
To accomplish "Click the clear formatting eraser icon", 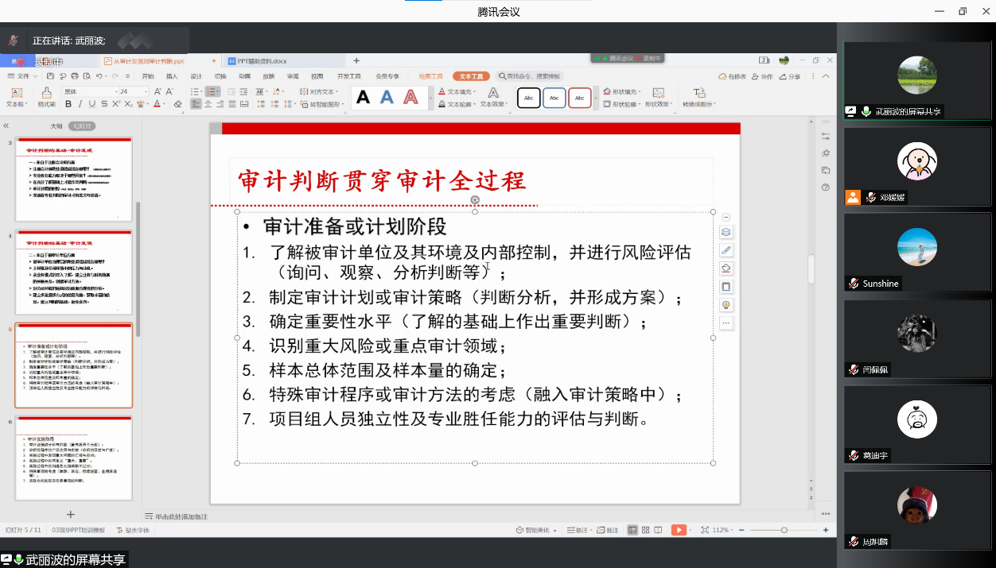I will 177,104.
